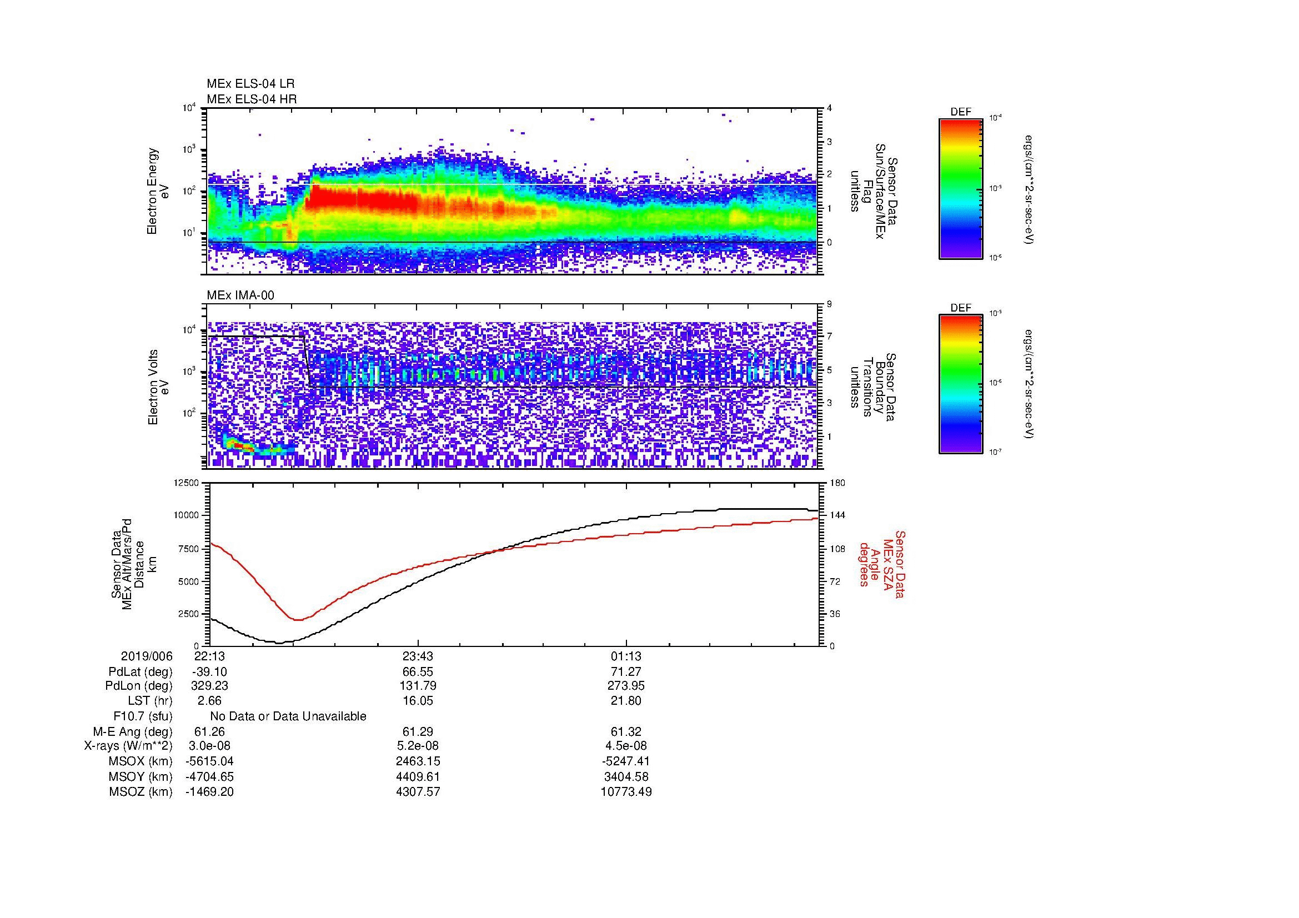Click the 'MSOY (km)' row label

coord(141,777)
